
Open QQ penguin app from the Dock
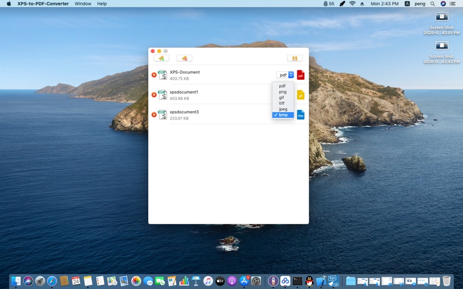point(309,281)
